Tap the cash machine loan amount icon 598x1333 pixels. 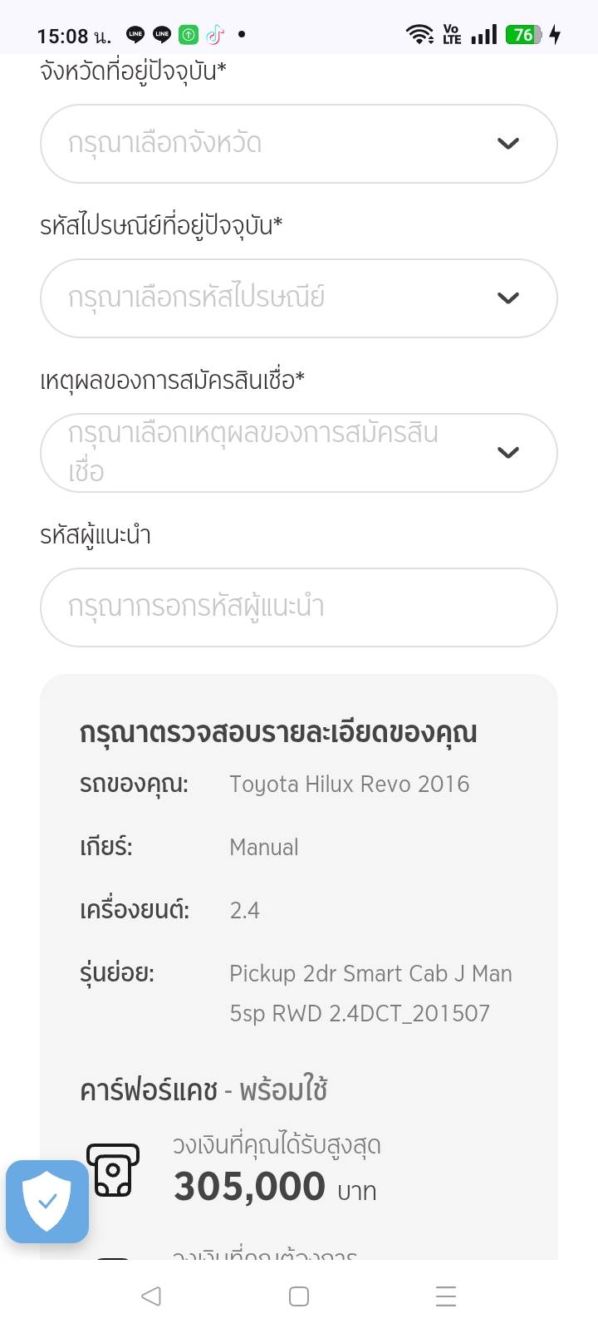point(113,1170)
